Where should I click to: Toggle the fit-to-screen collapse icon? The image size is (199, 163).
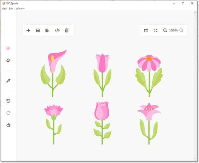click(156, 31)
